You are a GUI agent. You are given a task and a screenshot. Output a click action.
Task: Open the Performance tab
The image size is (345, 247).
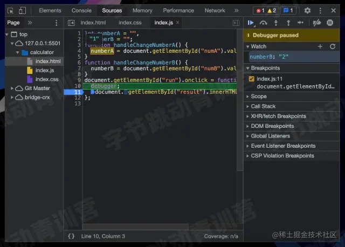click(178, 11)
